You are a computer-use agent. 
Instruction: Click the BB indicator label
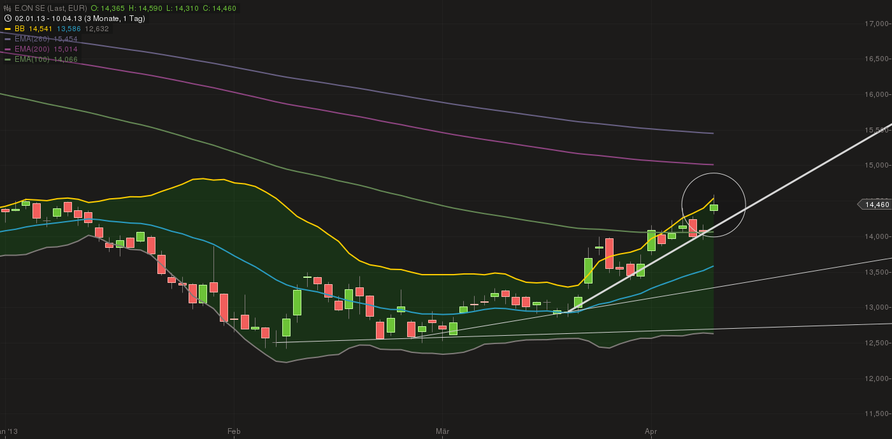pos(20,29)
